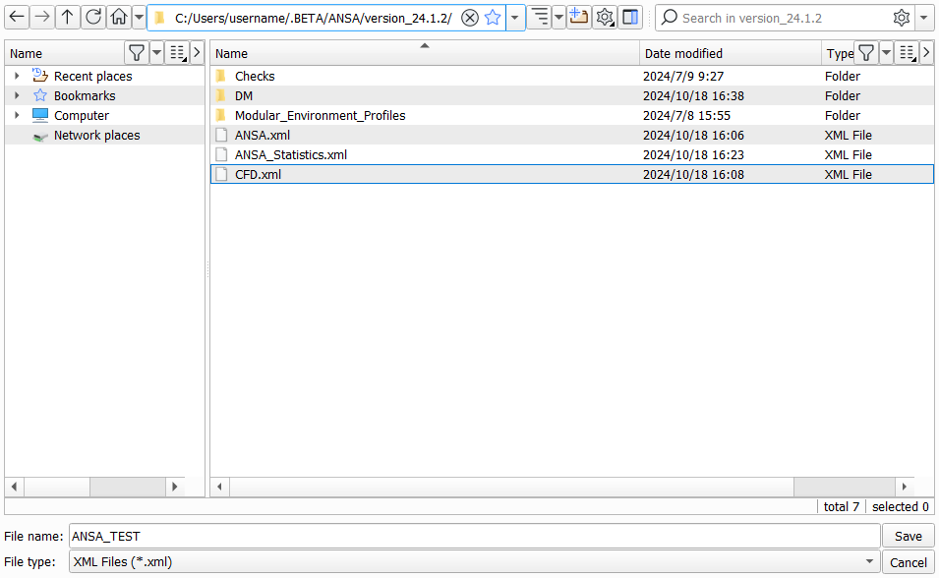Open the columns options in the places panel
Viewport: 939px width, 578px height.
coord(177,53)
